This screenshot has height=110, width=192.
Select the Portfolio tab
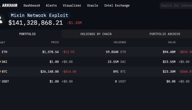click(27, 34)
